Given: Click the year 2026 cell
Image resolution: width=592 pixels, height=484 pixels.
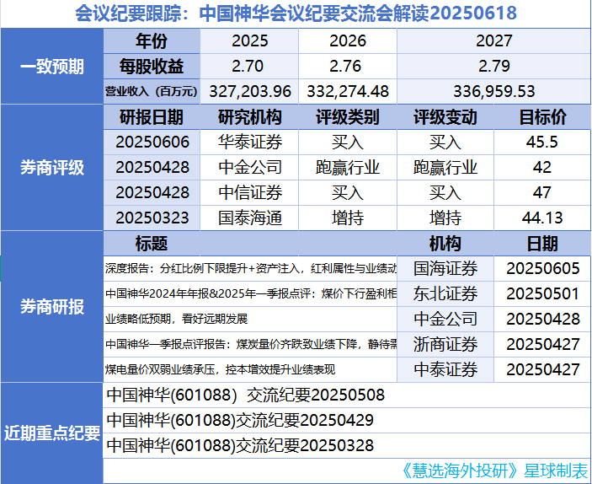Looking at the screenshot, I should point(348,40).
